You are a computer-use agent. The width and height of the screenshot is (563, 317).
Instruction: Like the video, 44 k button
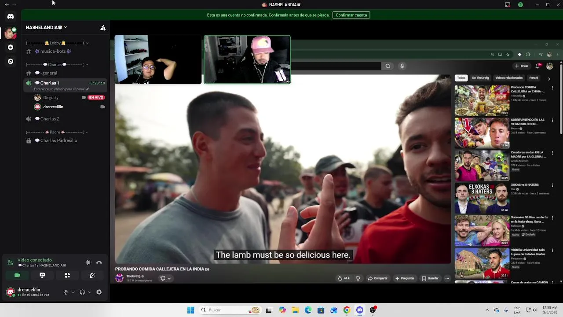(344, 278)
